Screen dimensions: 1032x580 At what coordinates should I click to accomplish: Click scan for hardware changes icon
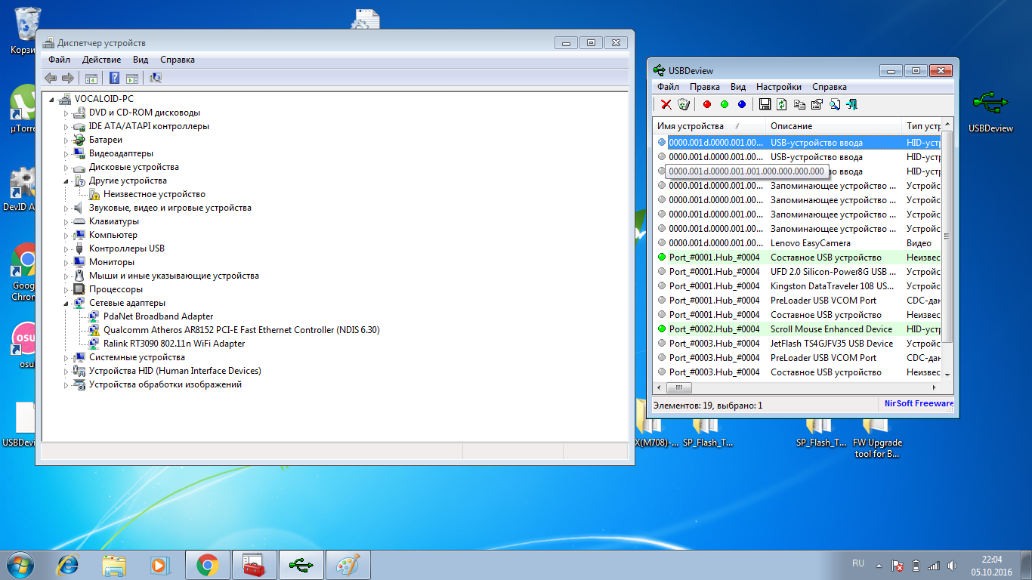[156, 78]
